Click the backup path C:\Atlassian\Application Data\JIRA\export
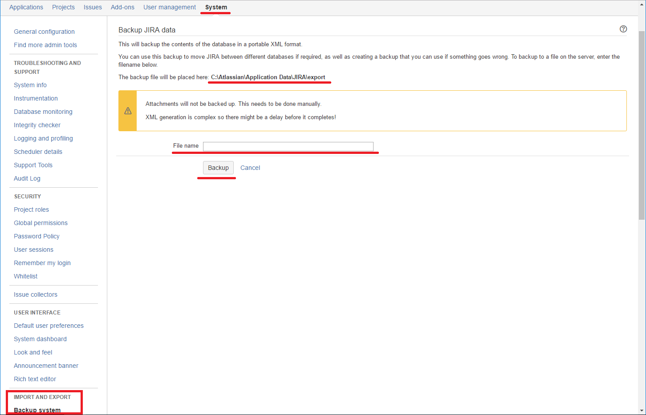 pyautogui.click(x=268, y=77)
